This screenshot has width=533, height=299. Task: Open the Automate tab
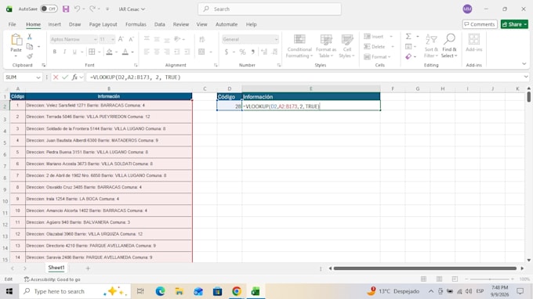[x=227, y=24]
